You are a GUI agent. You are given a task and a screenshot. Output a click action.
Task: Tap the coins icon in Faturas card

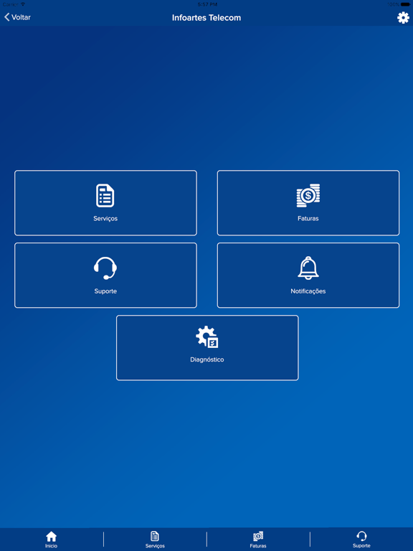point(308,195)
